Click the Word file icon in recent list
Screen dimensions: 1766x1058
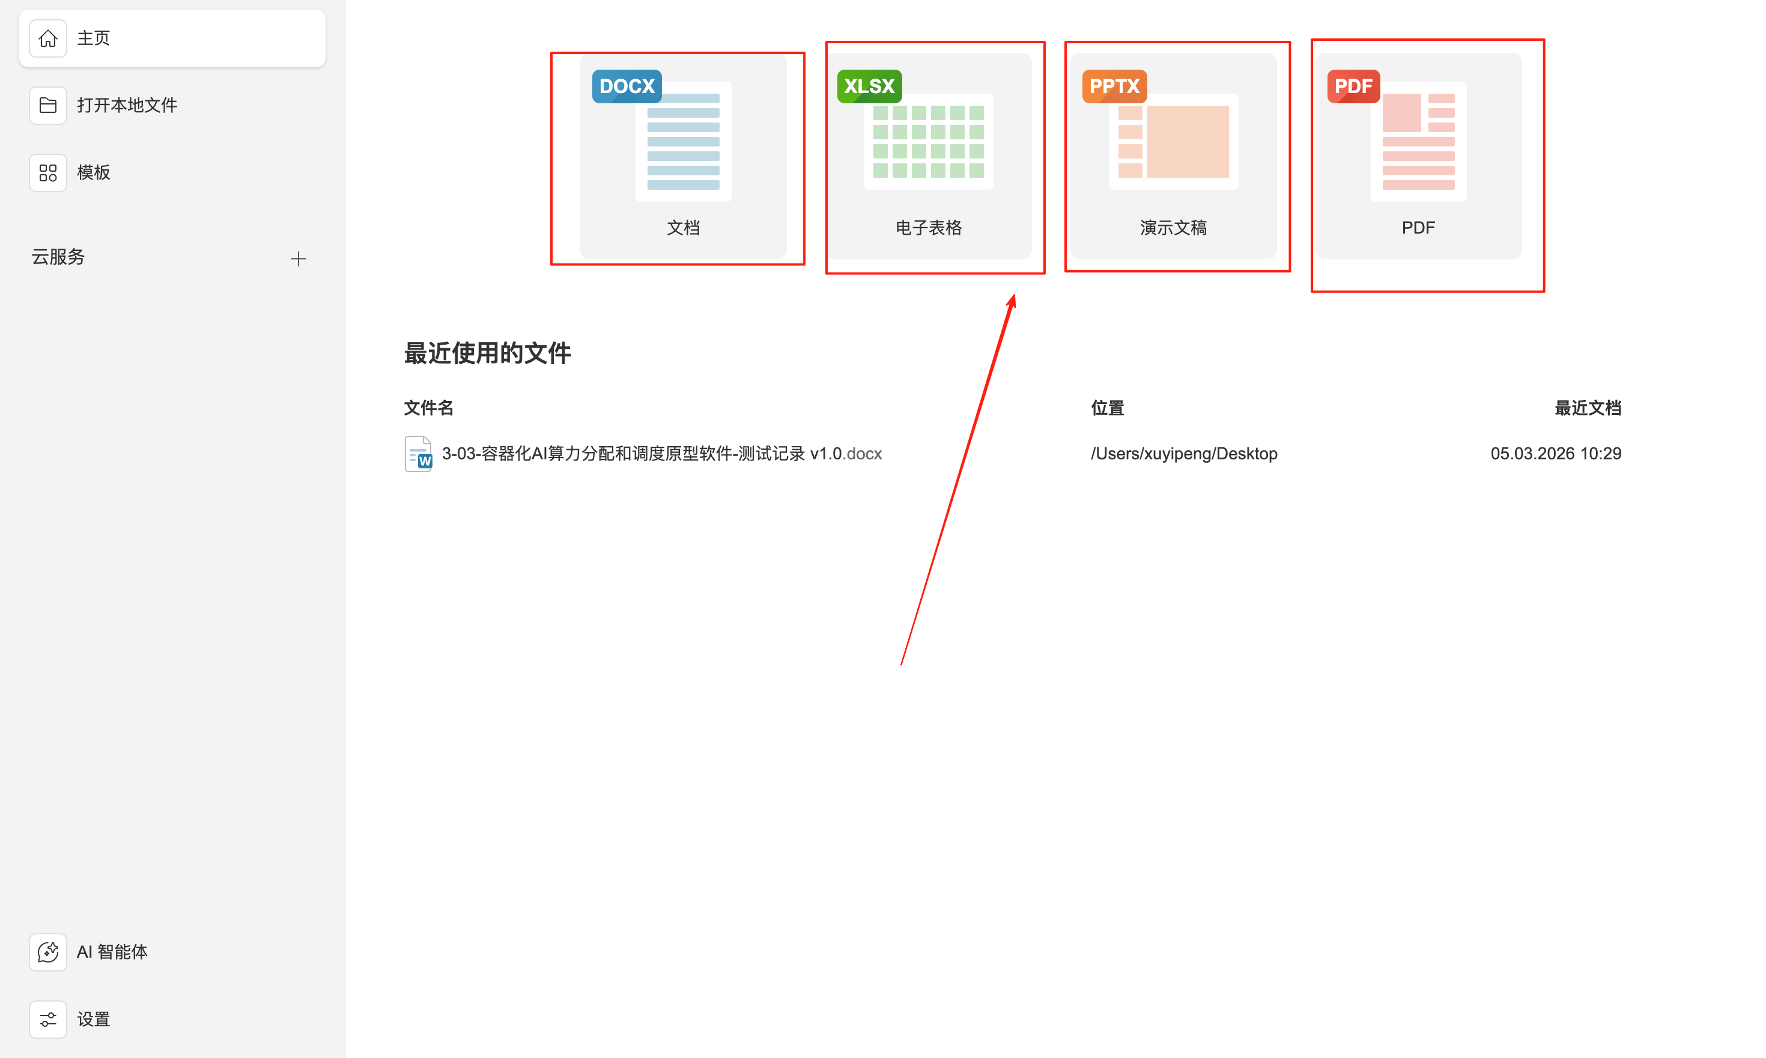(419, 454)
